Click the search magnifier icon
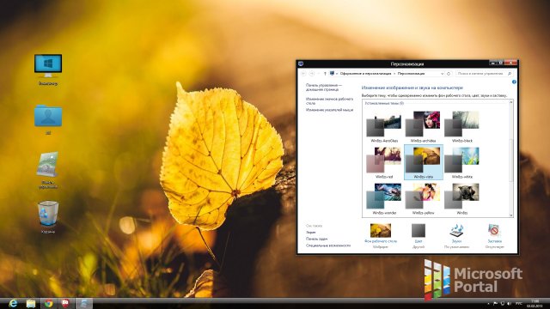Image resolution: width=550 pixels, height=309 pixels. coord(510,74)
